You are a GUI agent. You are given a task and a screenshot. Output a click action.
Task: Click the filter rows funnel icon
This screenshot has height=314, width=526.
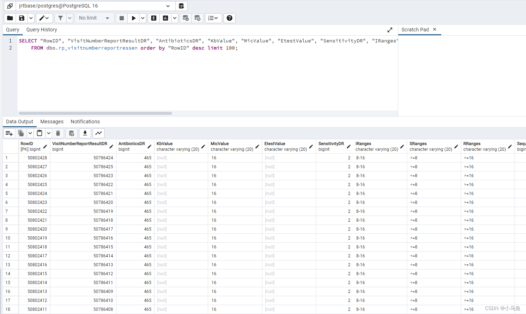[61, 18]
